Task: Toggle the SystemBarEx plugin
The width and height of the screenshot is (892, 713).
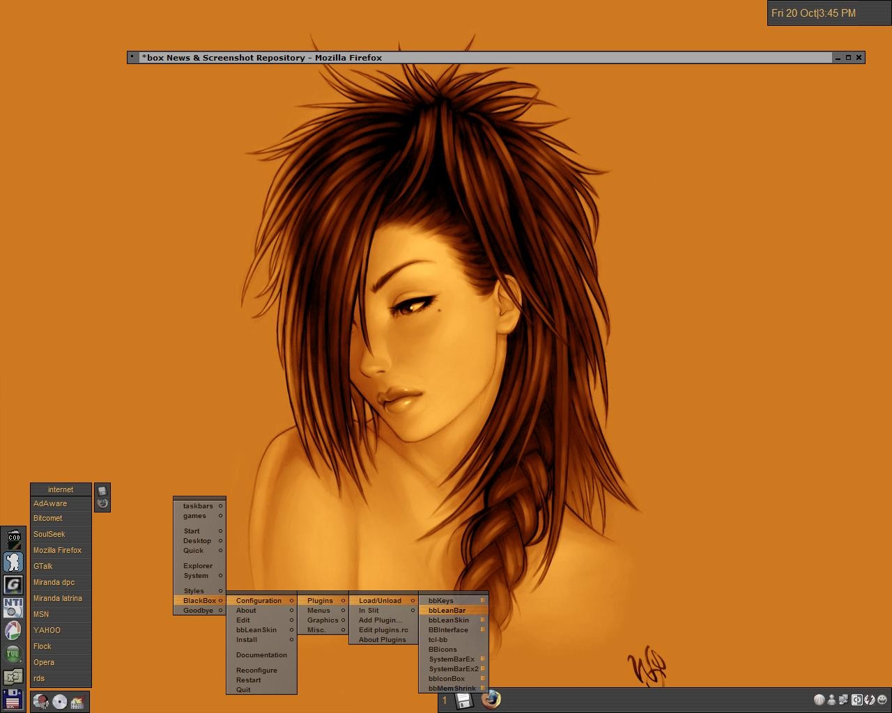Action: 453,659
